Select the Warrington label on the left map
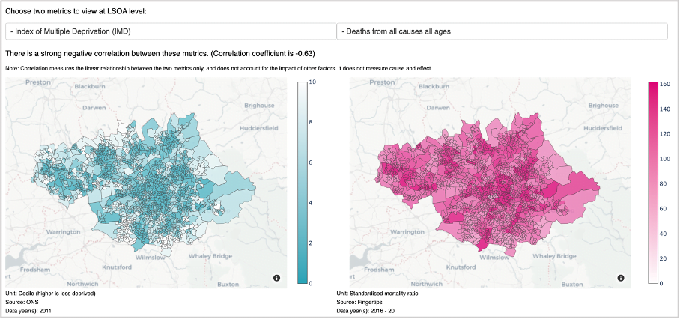 click(64, 232)
